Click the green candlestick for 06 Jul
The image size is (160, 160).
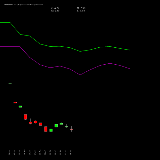61,124
